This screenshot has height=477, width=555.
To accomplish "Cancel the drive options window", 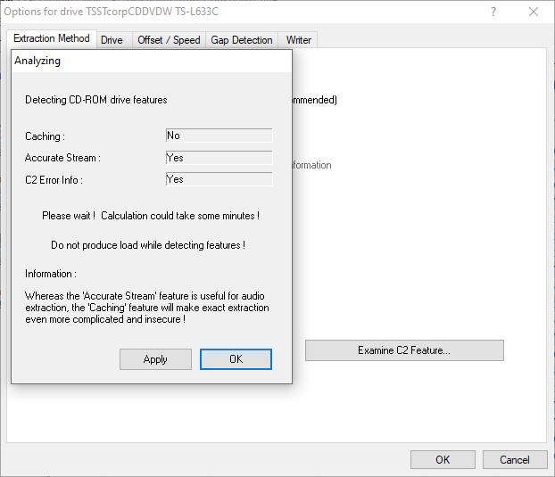I will tap(515, 459).
